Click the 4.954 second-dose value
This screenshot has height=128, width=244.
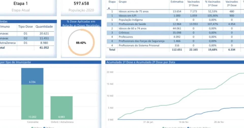[232, 24]
